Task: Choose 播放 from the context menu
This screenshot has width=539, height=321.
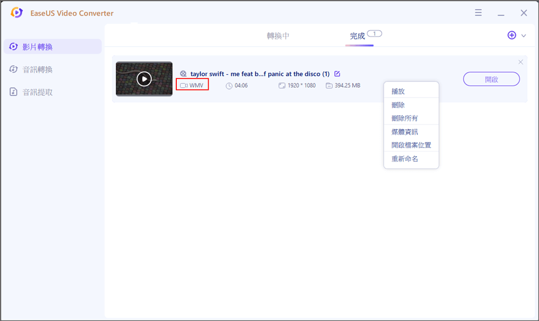Action: click(x=411, y=92)
